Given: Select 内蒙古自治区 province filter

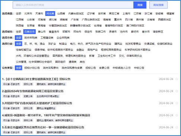Looking at the screenshot, I should pyautogui.click(x=76, y=13).
